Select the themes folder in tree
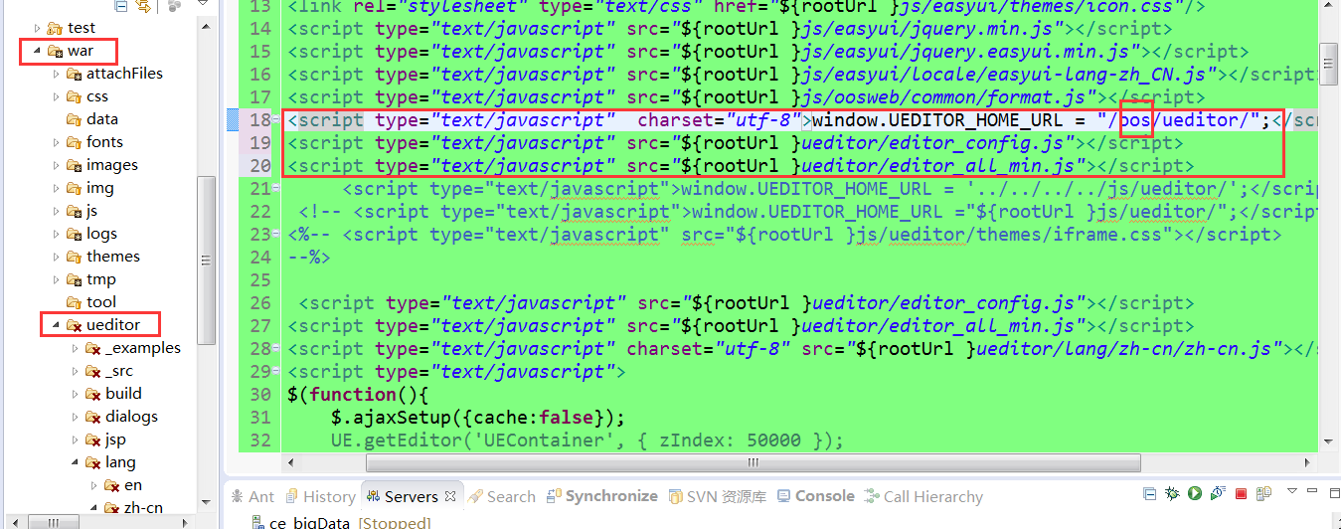The height and width of the screenshot is (529, 1341). point(112,257)
